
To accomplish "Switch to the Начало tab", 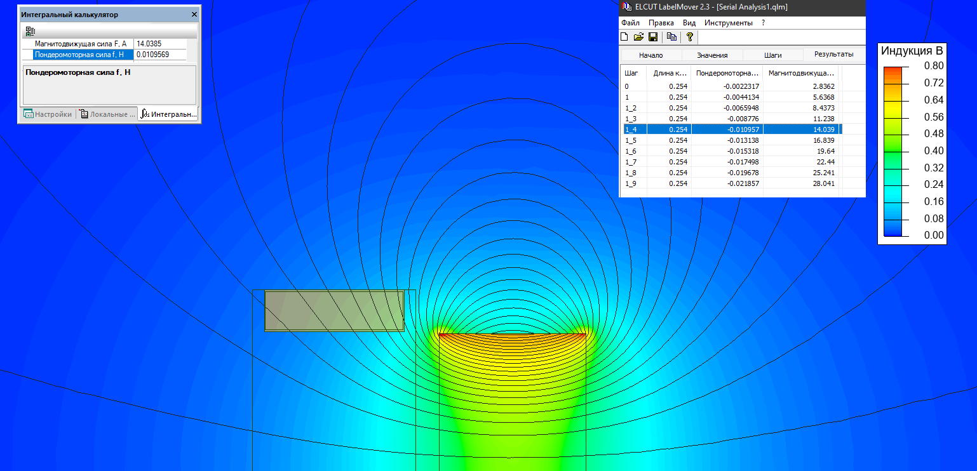I will (x=651, y=55).
